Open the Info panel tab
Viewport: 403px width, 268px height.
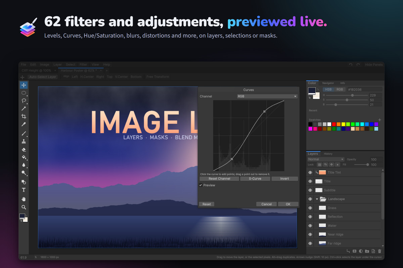coord(343,83)
